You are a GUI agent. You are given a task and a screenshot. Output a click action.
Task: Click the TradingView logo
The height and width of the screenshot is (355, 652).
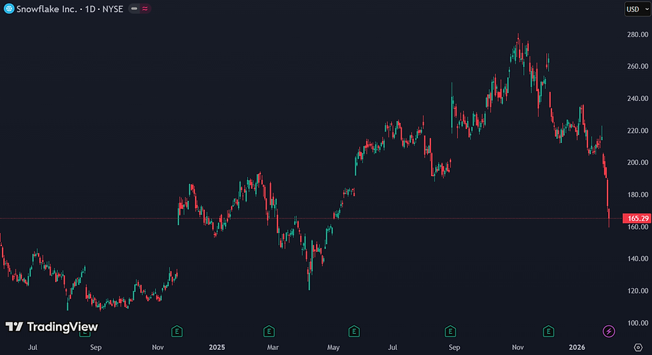coord(52,326)
